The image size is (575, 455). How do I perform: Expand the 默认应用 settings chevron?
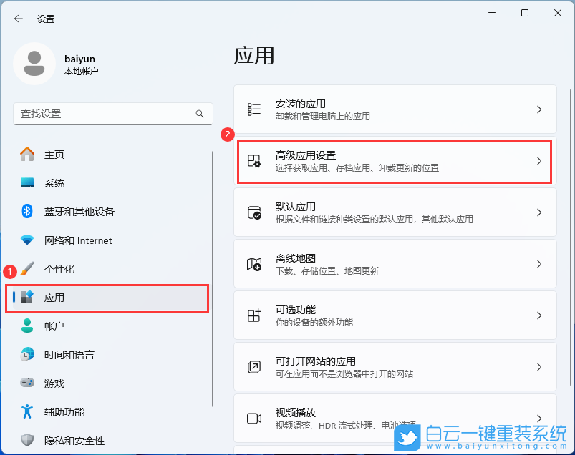click(539, 212)
